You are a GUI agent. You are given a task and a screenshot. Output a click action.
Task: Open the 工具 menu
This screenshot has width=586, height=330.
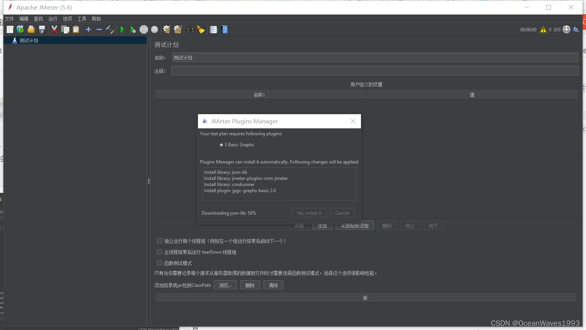[82, 19]
